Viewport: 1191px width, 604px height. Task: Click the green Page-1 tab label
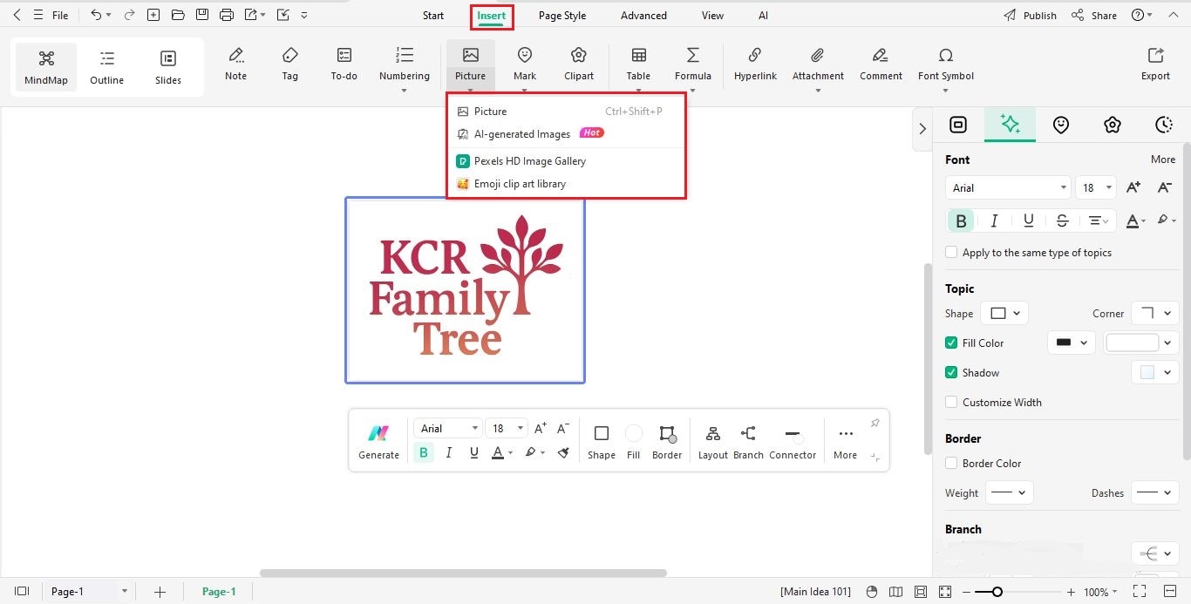219,592
